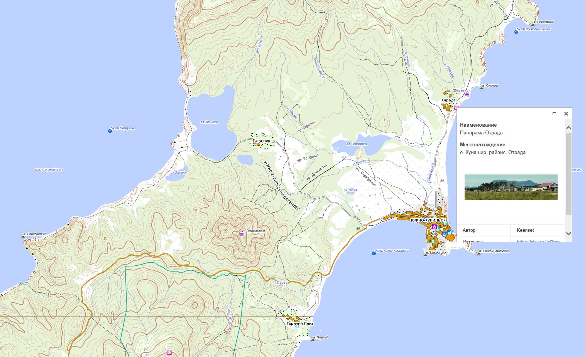Viewport: 585px width, 357px height.
Task: Click the Отрада settlement label
Action: click(449, 101)
